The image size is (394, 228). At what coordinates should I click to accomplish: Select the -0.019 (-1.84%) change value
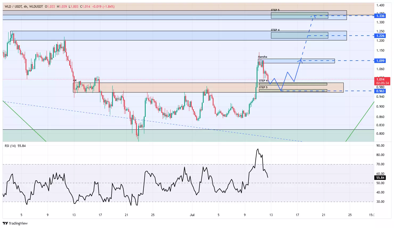pyautogui.click(x=103, y=6)
